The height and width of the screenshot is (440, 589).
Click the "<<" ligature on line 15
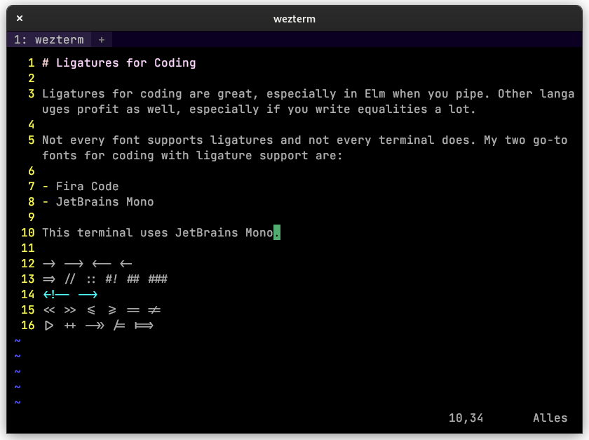click(x=49, y=310)
